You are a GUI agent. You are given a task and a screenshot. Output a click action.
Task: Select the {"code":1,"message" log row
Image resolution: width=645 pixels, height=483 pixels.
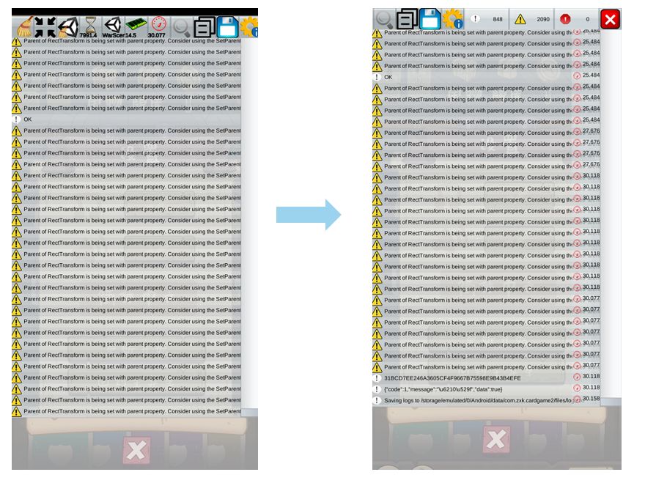click(486, 389)
